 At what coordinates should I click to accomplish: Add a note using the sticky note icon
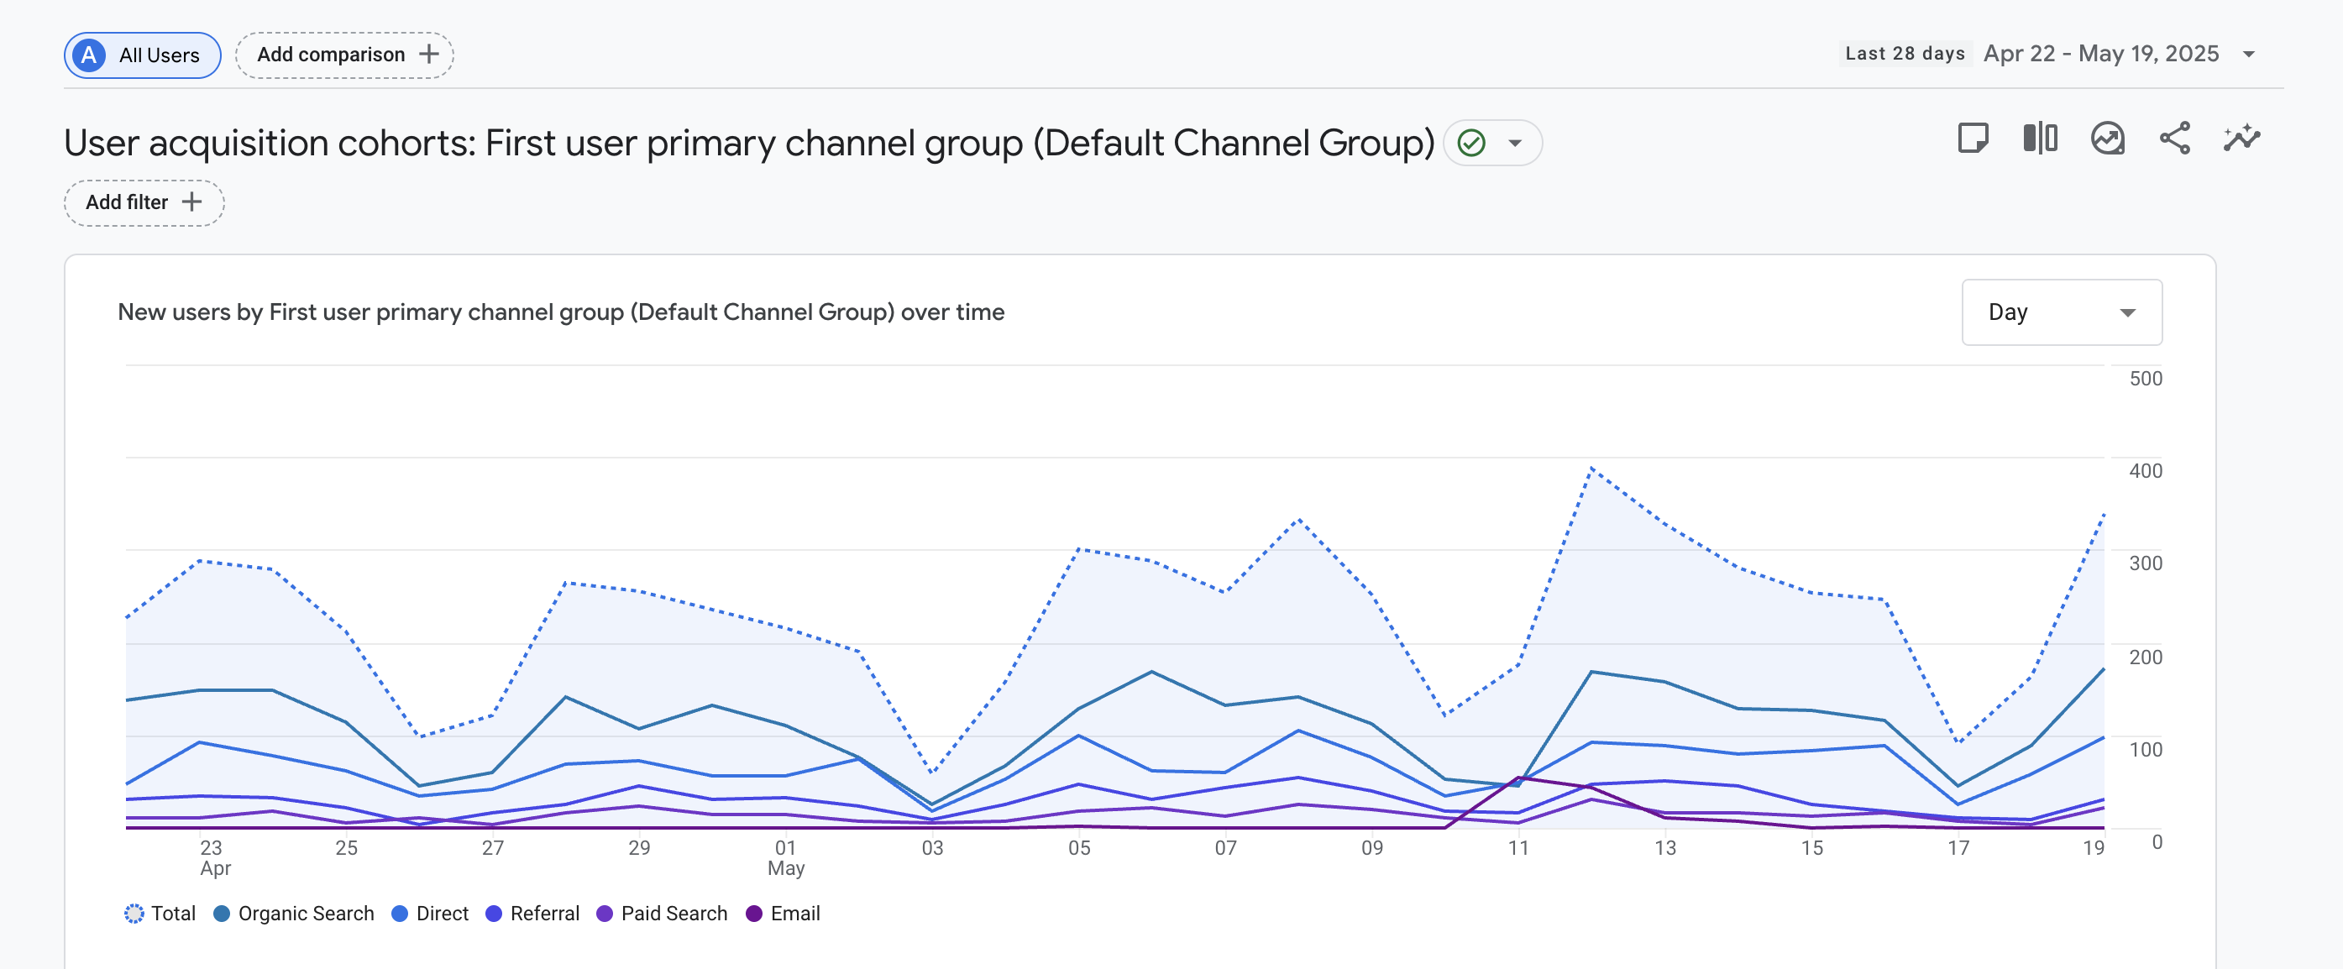pos(1973,139)
